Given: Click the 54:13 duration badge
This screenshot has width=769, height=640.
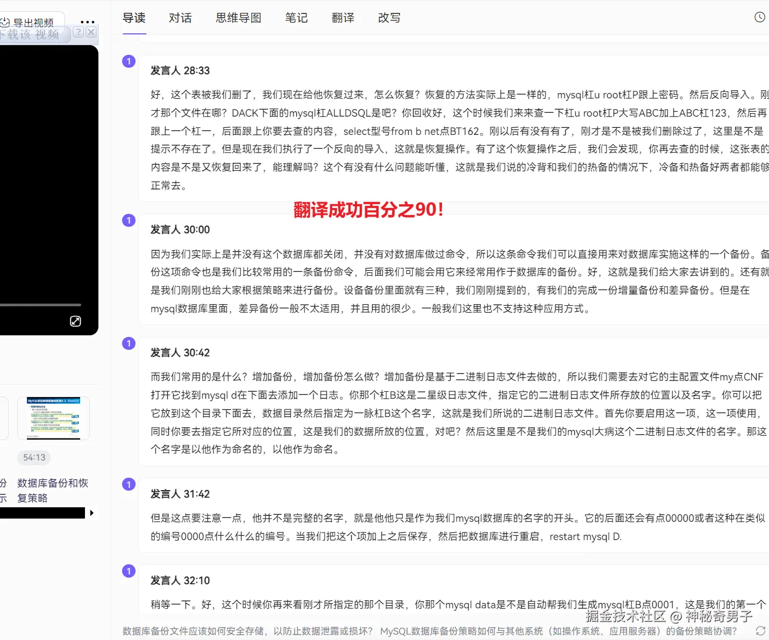Looking at the screenshot, I should point(34,457).
